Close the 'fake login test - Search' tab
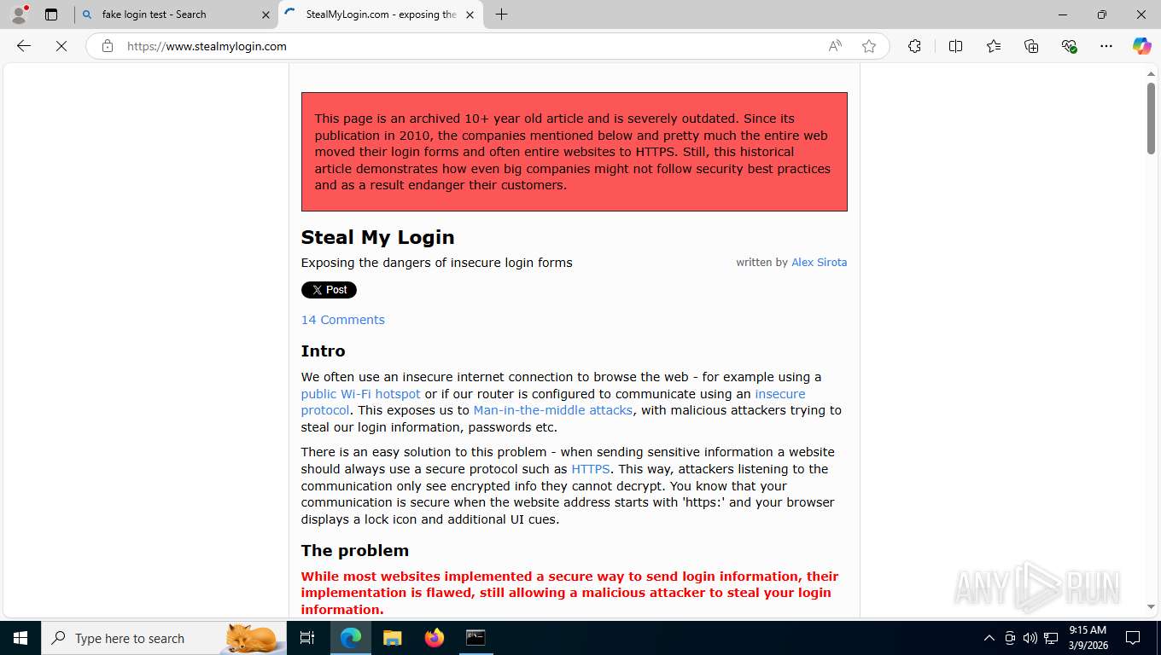1161x655 pixels. point(265,14)
